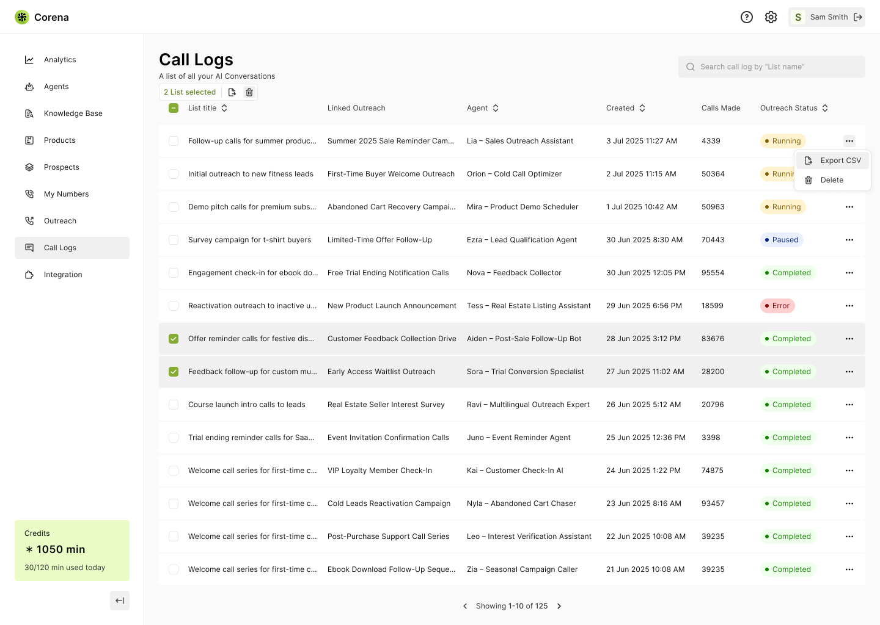
Task: Toggle the select-all checkbox in table header
Action: tap(174, 108)
